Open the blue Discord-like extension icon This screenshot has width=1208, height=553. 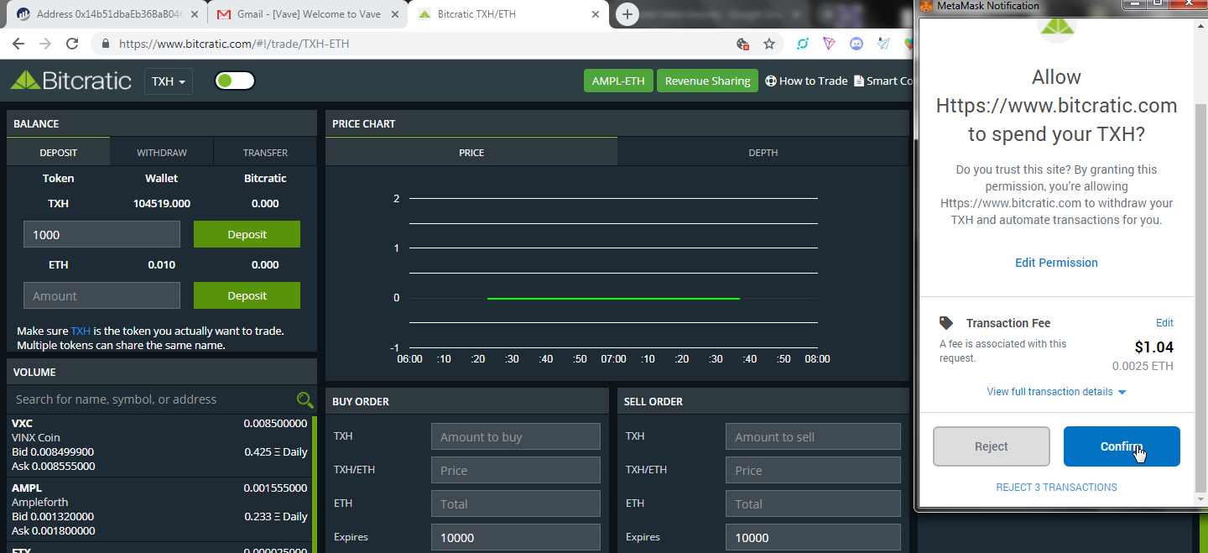point(857,44)
